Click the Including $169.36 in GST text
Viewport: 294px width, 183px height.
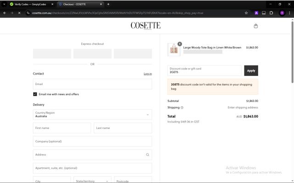coord(183,122)
